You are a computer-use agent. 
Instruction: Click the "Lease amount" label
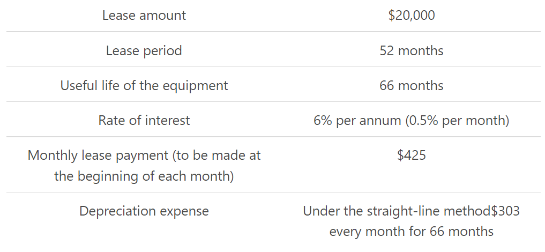coord(144,16)
